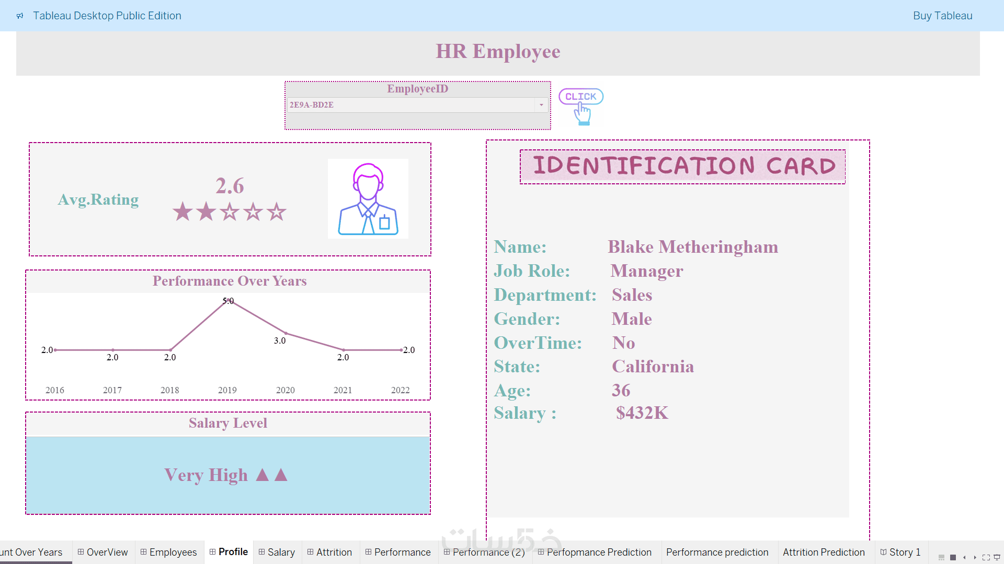The width and height of the screenshot is (1004, 564).
Task: Start presentation mode icon
Action: [997, 557]
